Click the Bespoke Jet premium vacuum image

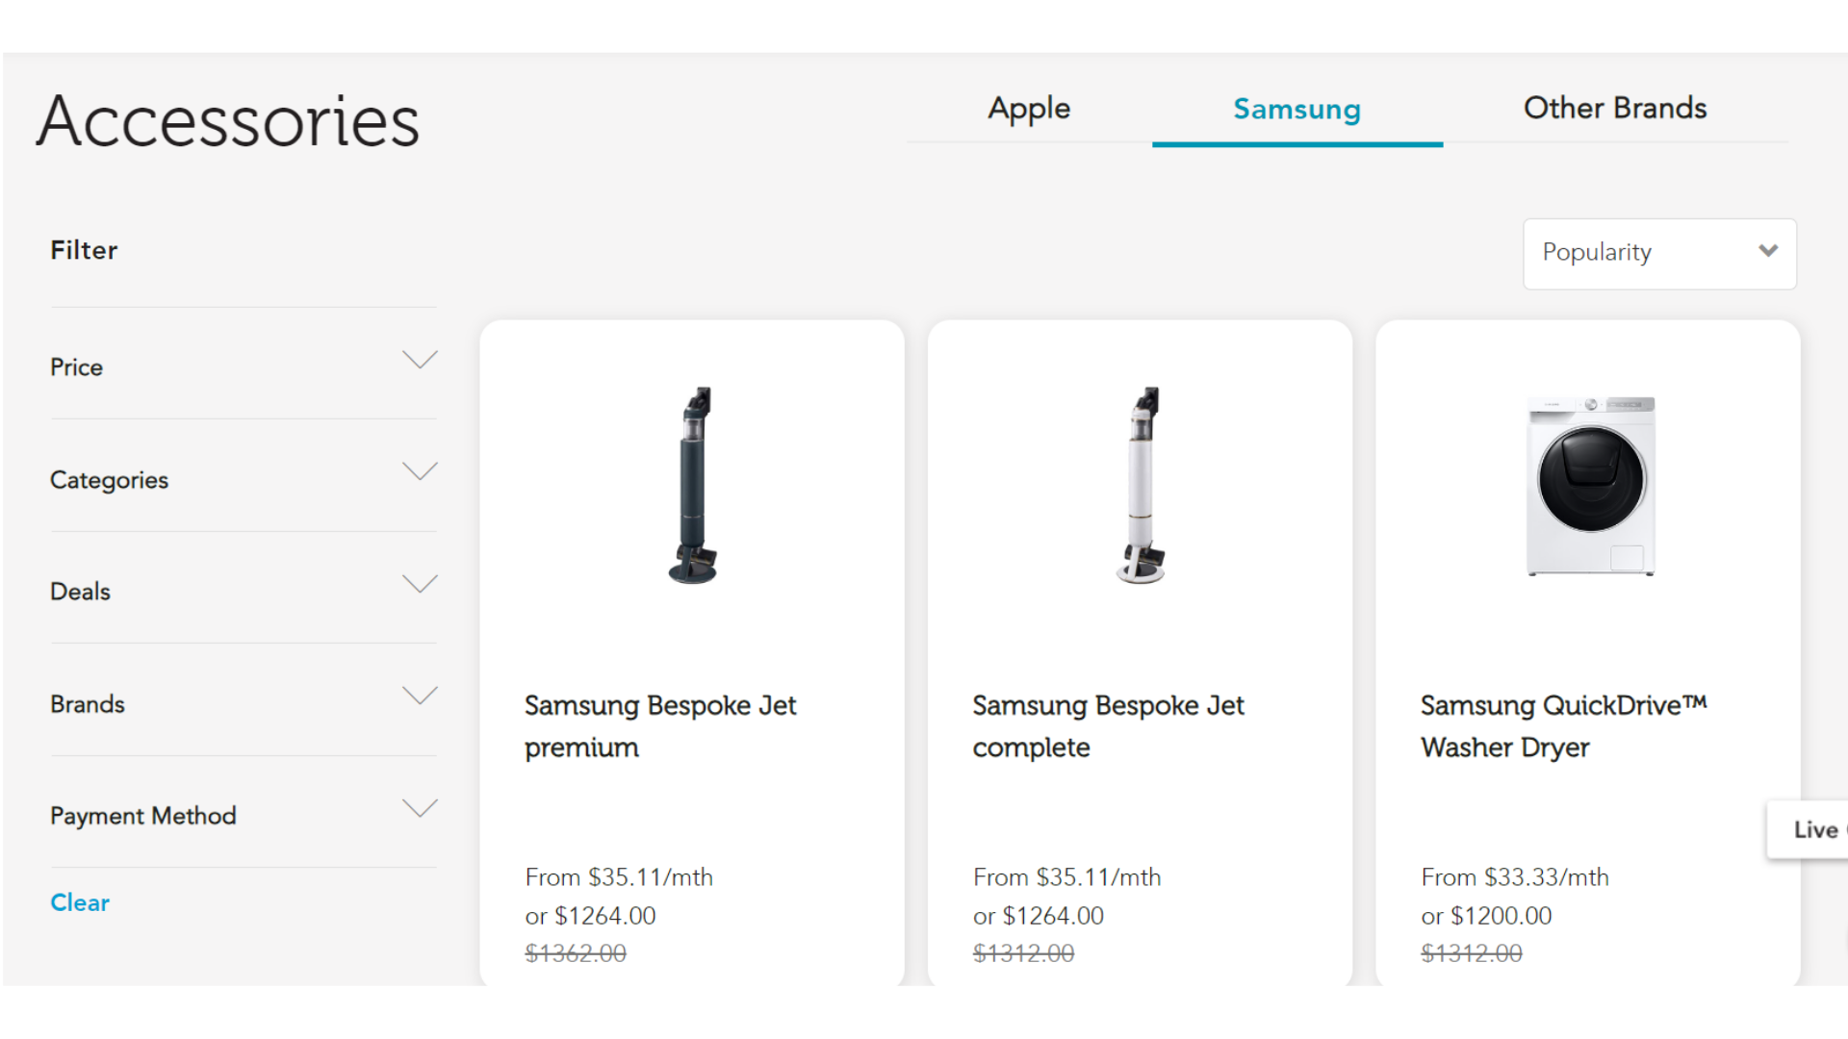pos(692,486)
